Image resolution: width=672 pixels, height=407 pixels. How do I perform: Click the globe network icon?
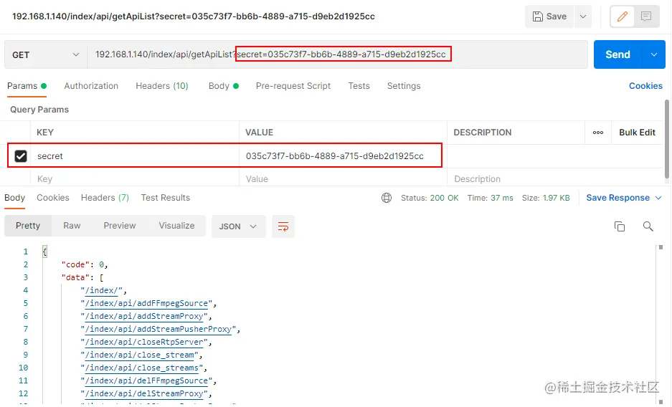387,198
